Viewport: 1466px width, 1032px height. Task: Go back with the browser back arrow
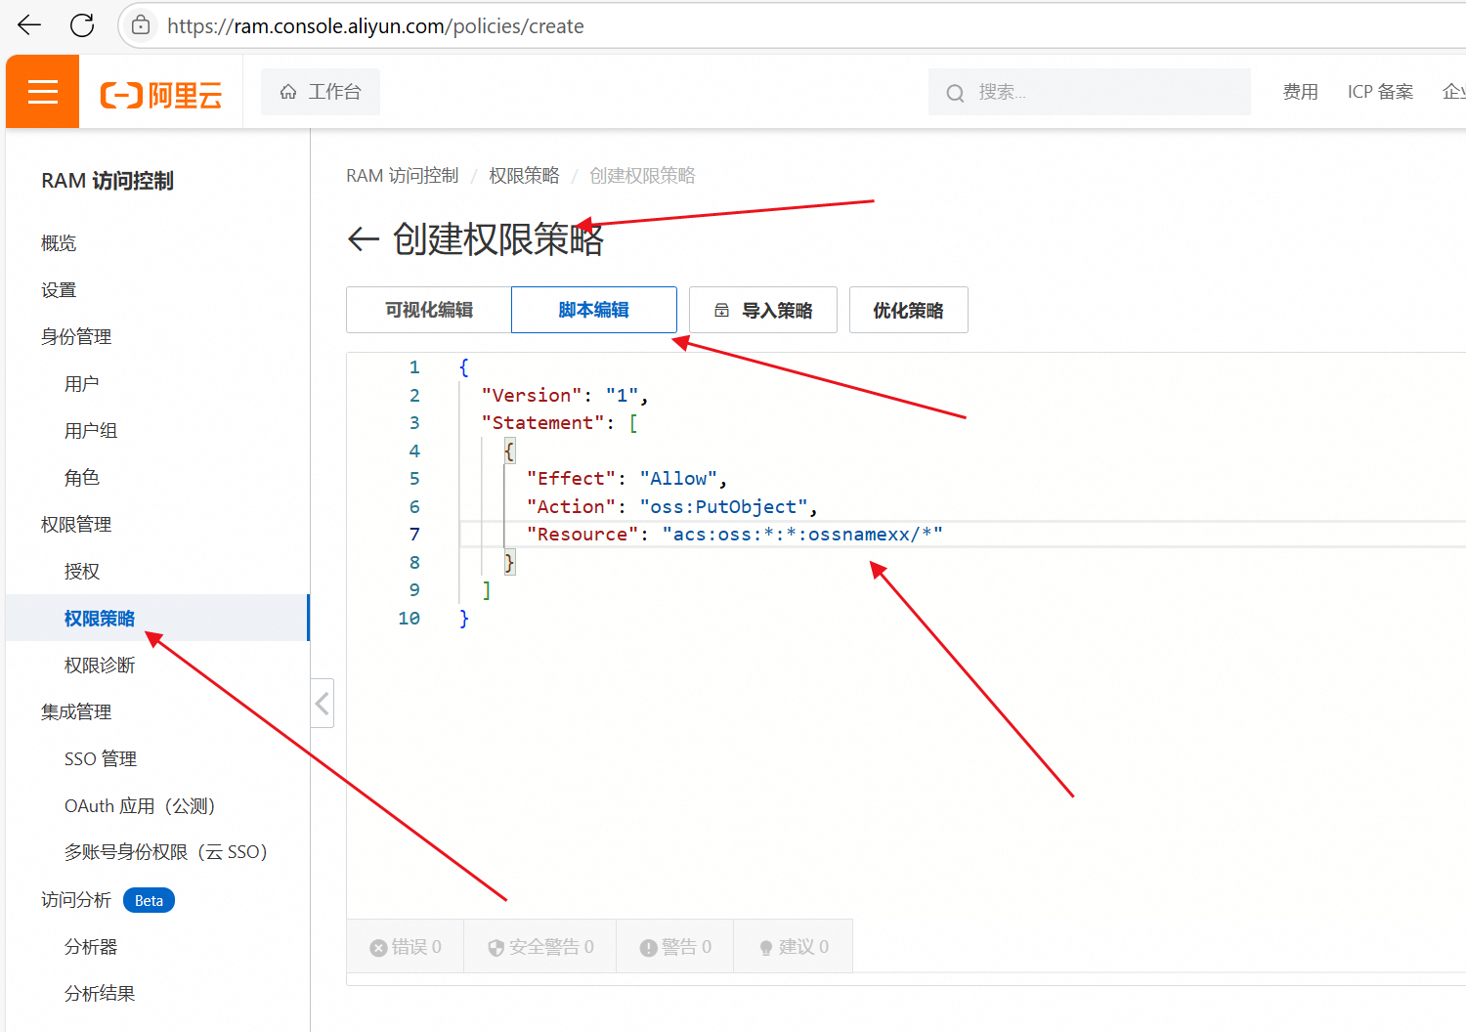point(29,25)
